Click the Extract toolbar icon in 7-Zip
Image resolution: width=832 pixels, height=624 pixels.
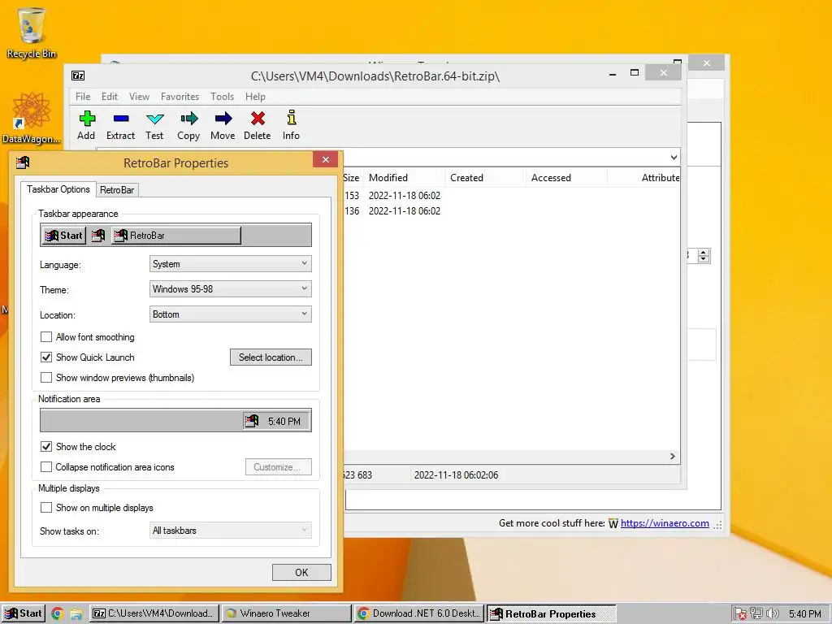(x=121, y=119)
